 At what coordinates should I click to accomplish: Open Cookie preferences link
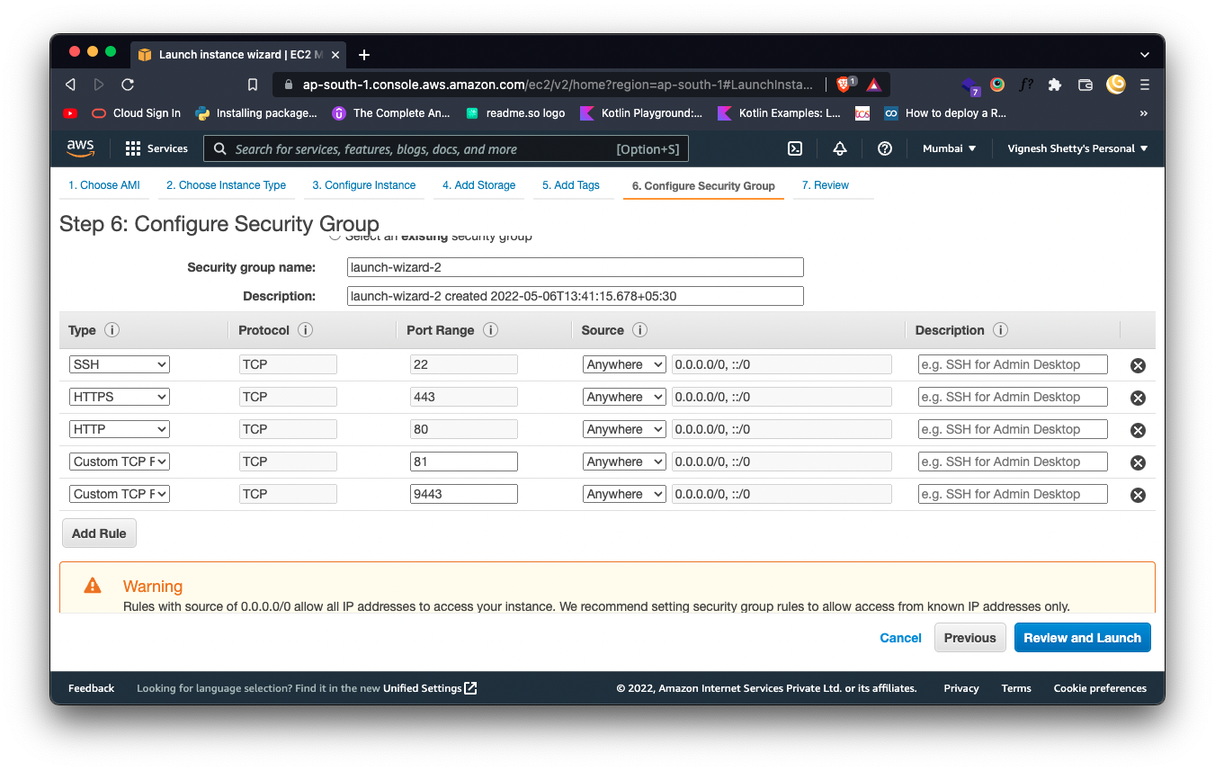pyautogui.click(x=1100, y=688)
